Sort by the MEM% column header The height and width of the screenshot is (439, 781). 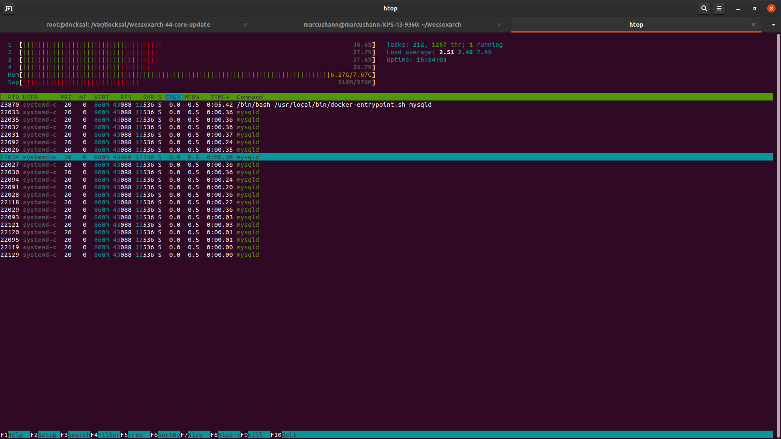[192, 97]
